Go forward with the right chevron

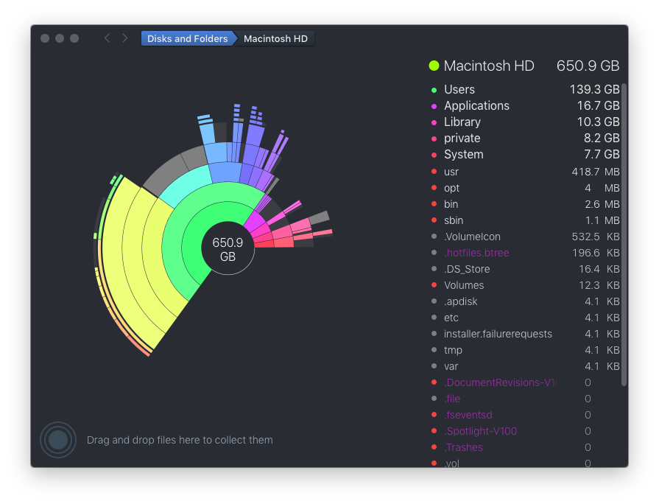click(124, 38)
